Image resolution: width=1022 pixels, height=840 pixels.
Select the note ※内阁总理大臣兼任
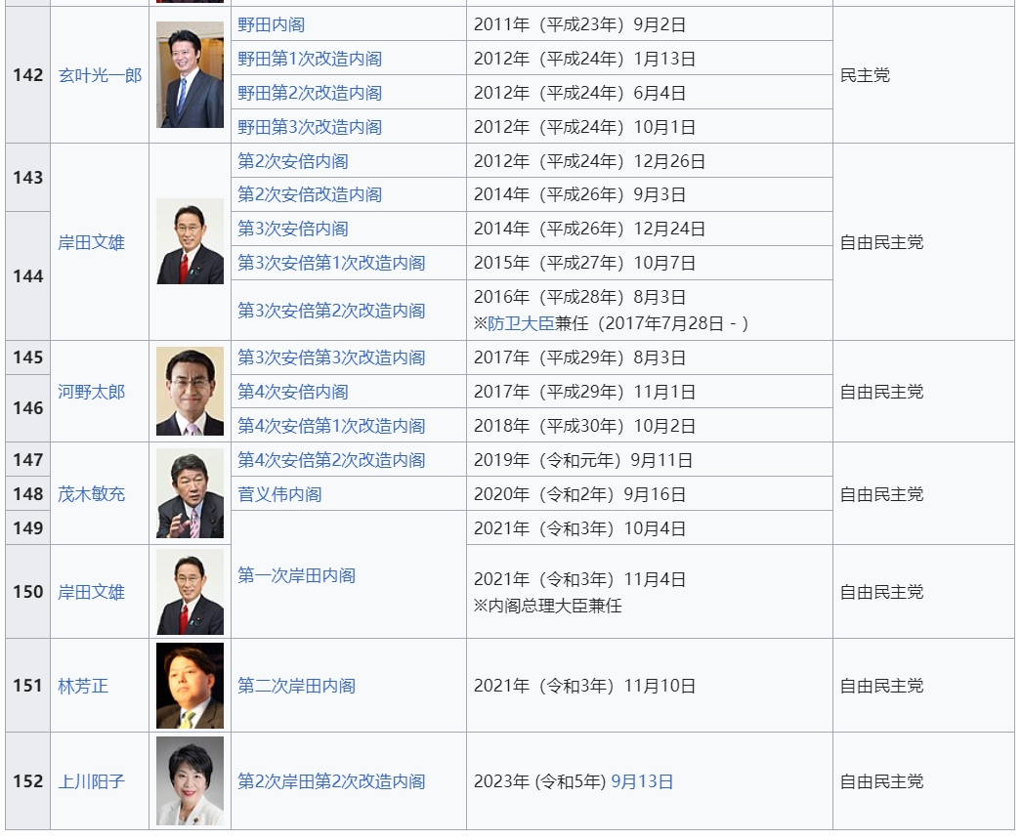pos(548,606)
